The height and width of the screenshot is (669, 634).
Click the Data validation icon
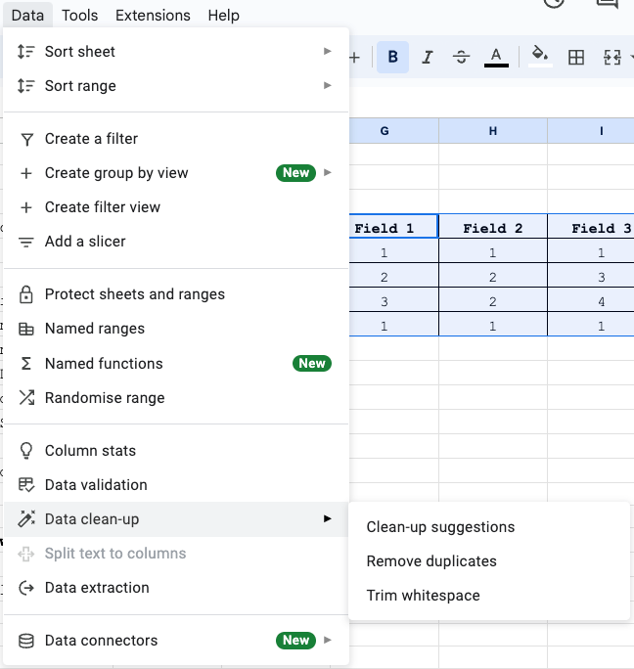click(26, 485)
